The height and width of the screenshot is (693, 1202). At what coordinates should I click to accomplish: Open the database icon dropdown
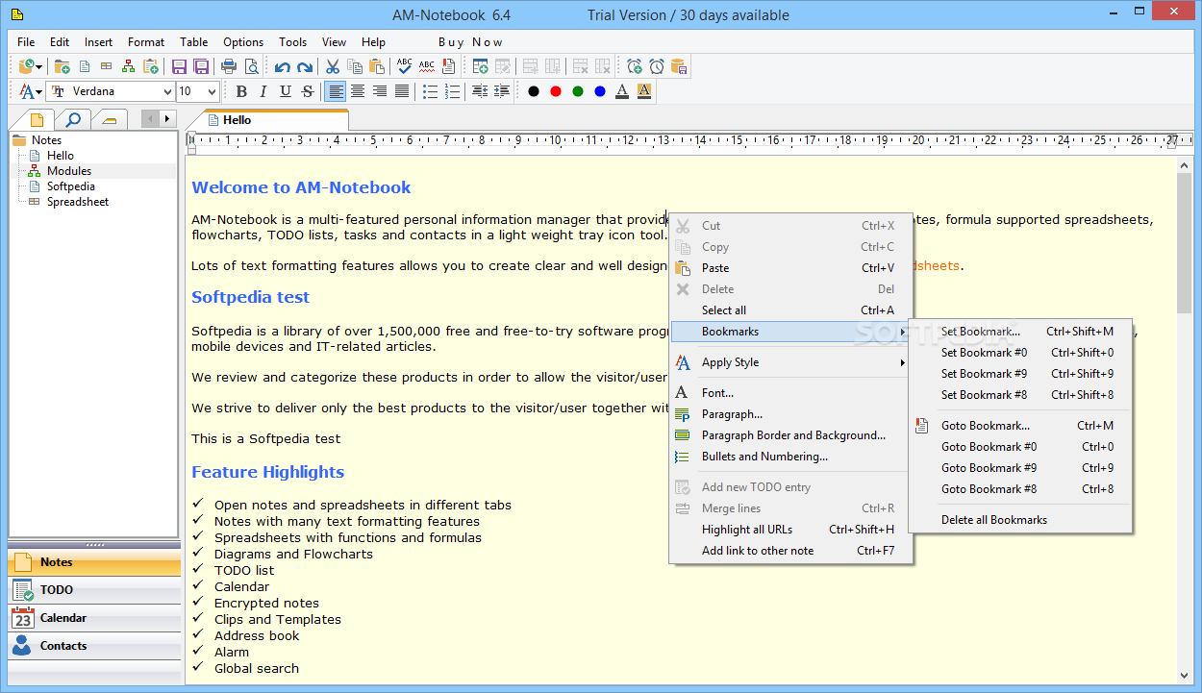39,67
